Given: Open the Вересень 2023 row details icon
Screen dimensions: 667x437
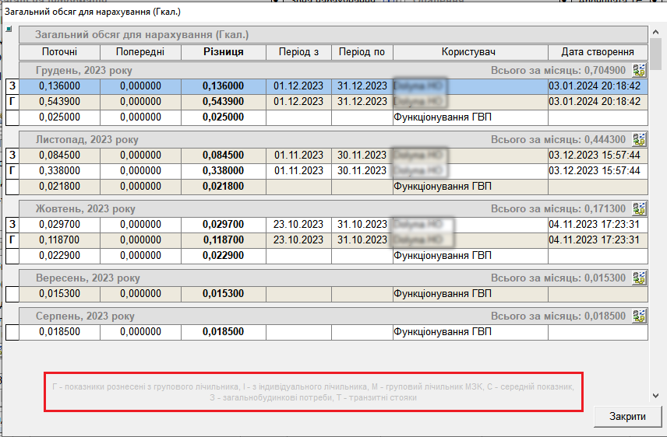Looking at the screenshot, I should (x=640, y=278).
